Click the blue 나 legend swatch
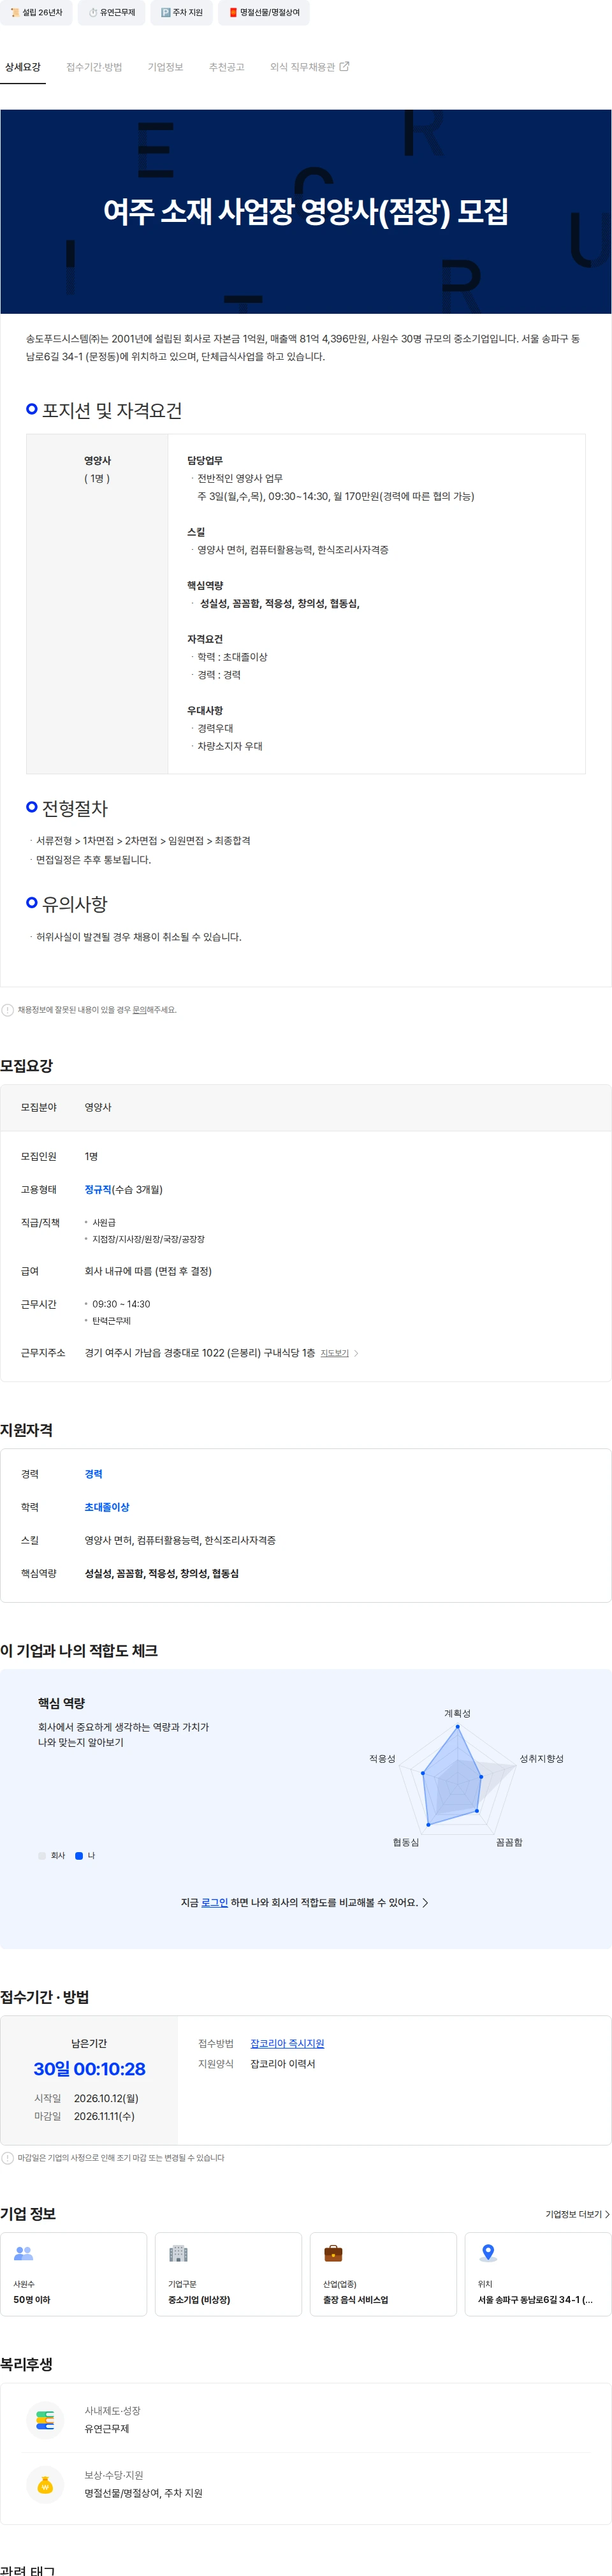Screen dimensions: 612x2576 point(79,1855)
